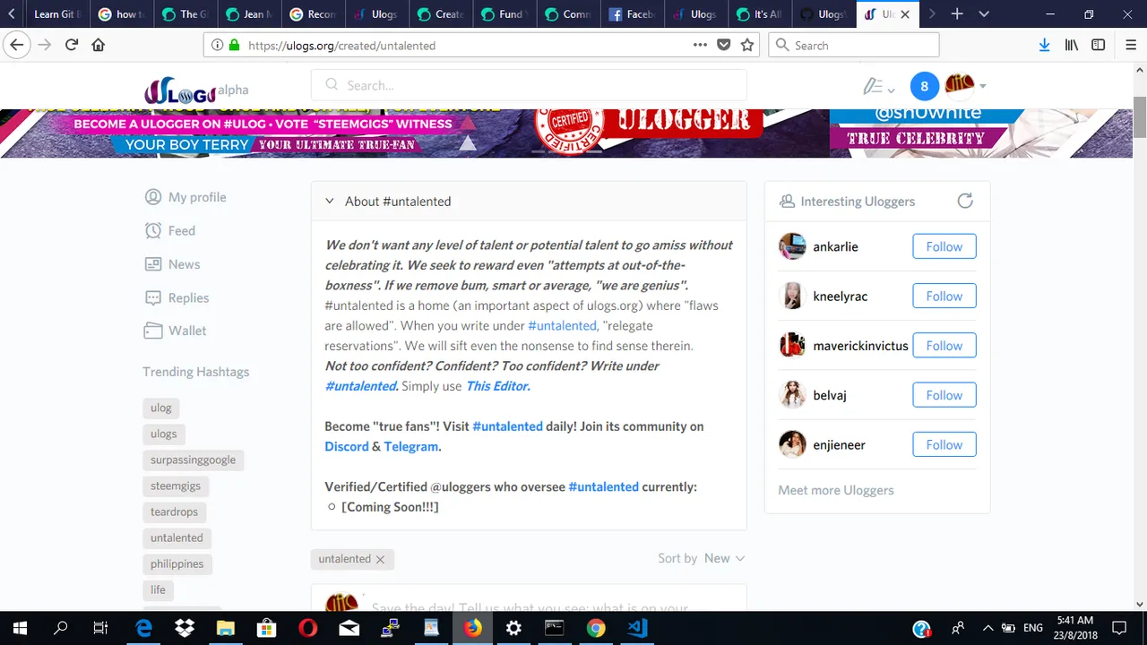Open the Firefox downloads arrow
The width and height of the screenshot is (1147, 645).
click(1044, 45)
